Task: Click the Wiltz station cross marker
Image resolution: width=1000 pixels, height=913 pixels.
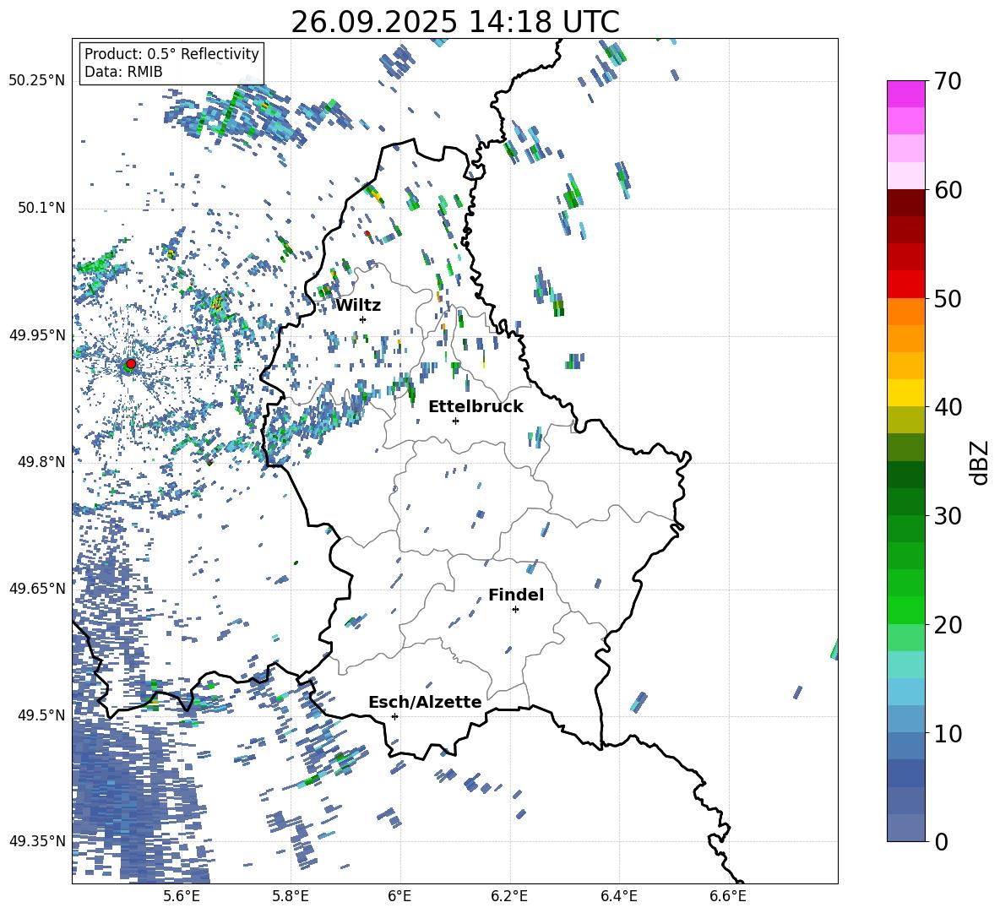Action: click(363, 319)
